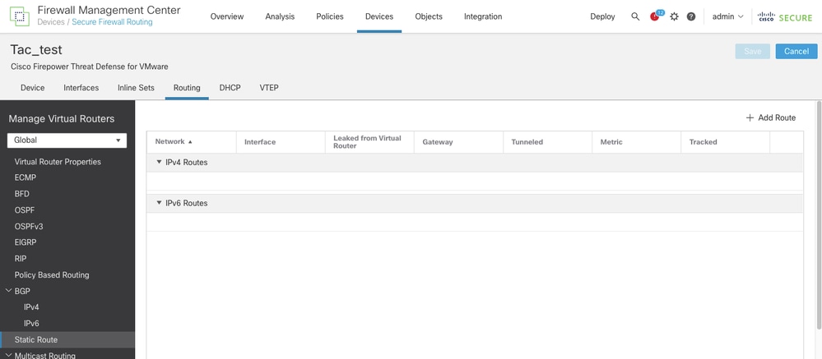Click Add Route

point(771,117)
